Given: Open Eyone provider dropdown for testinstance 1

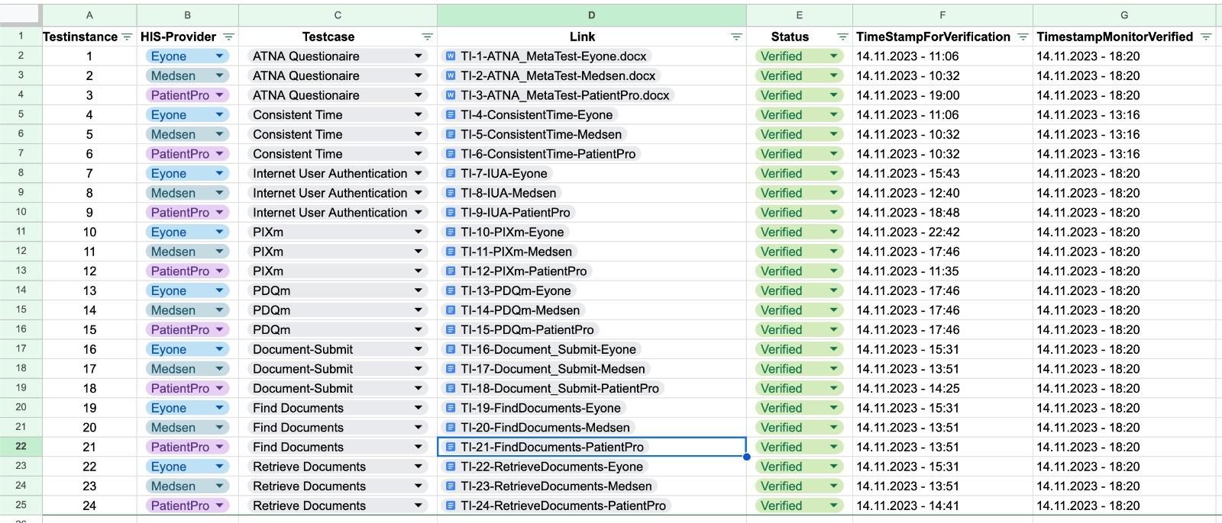Looking at the screenshot, I should [219, 56].
